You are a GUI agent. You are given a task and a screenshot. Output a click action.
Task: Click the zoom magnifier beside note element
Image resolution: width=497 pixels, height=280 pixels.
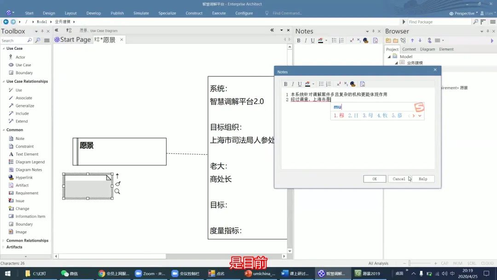pyautogui.click(x=117, y=191)
